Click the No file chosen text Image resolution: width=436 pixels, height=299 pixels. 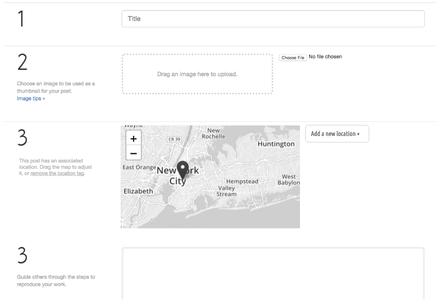coord(326,56)
